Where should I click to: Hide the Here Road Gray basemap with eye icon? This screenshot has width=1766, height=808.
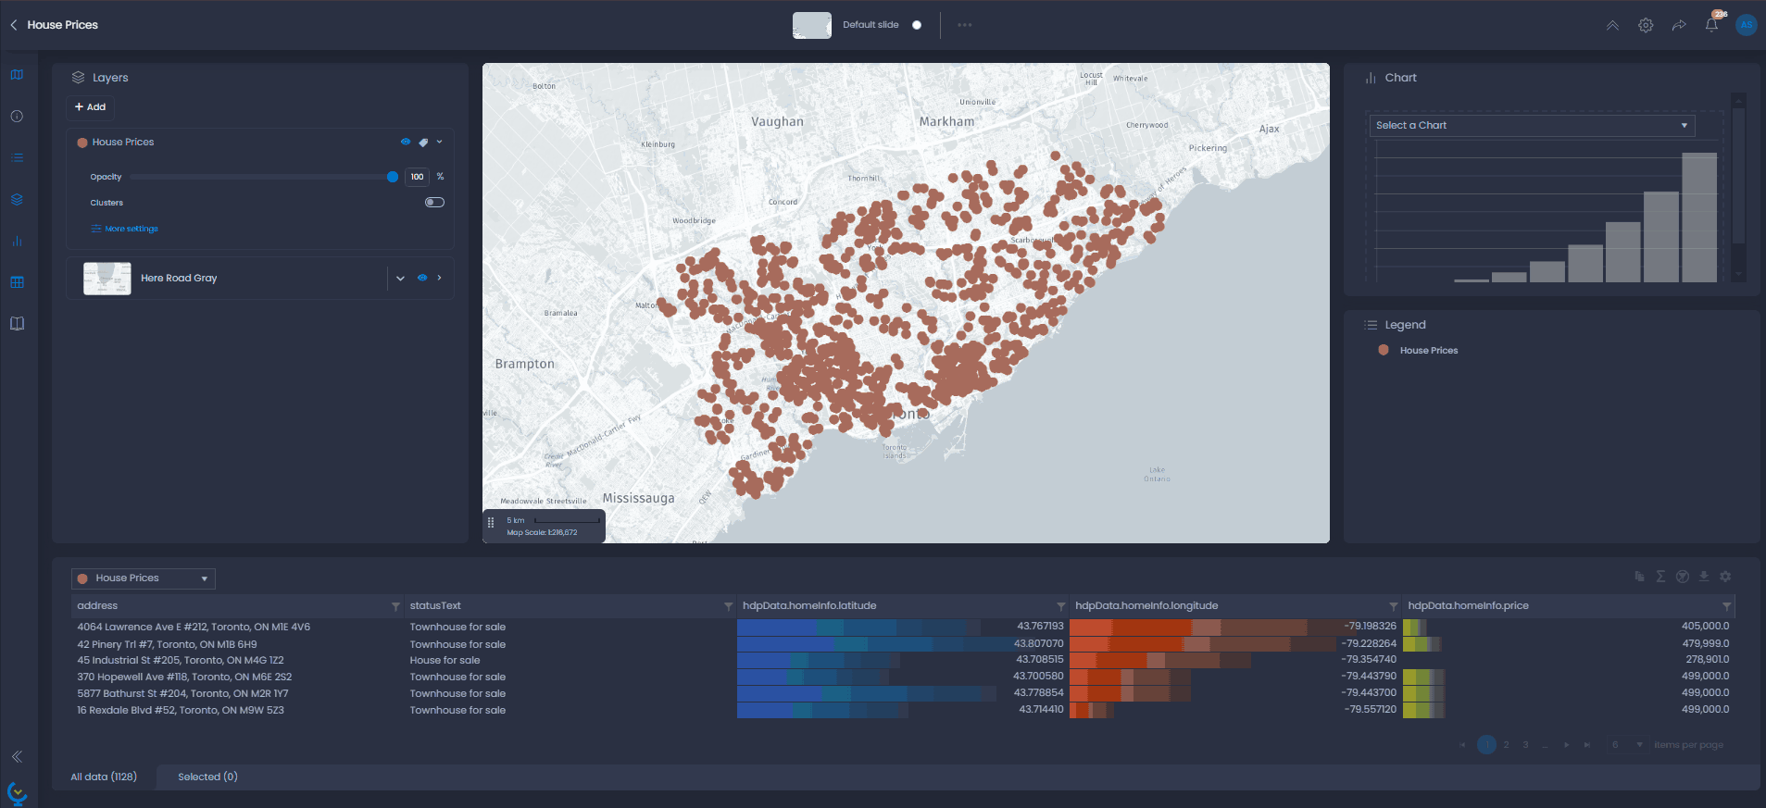tap(422, 278)
